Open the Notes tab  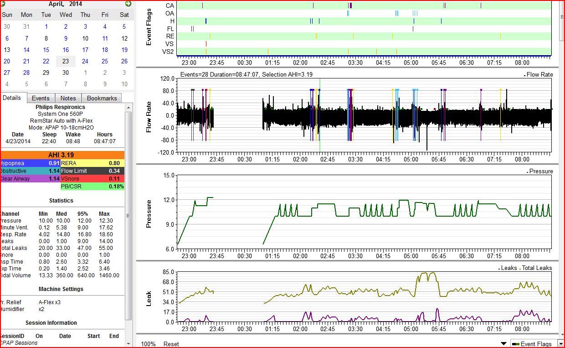[68, 98]
